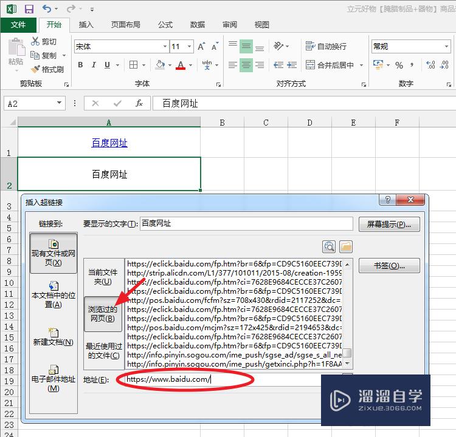Screen dimensions: 456x437
Task: Click the wén phonetic guide icon
Action: pyautogui.click(x=207, y=65)
